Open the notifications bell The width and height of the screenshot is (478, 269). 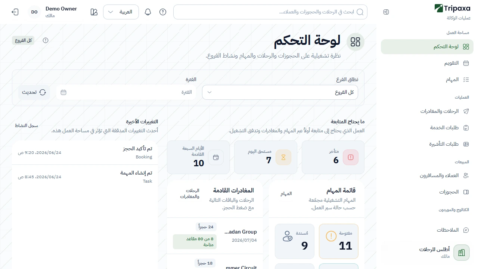pos(148,12)
